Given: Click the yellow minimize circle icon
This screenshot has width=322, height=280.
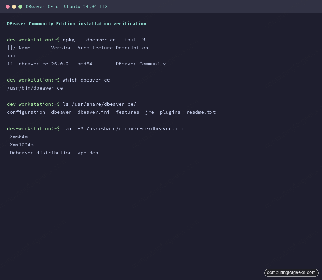Looking at the screenshot, I should (14, 6).
